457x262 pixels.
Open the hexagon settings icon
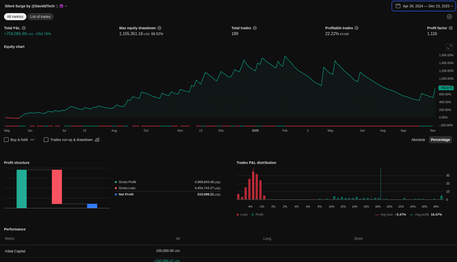point(449,17)
